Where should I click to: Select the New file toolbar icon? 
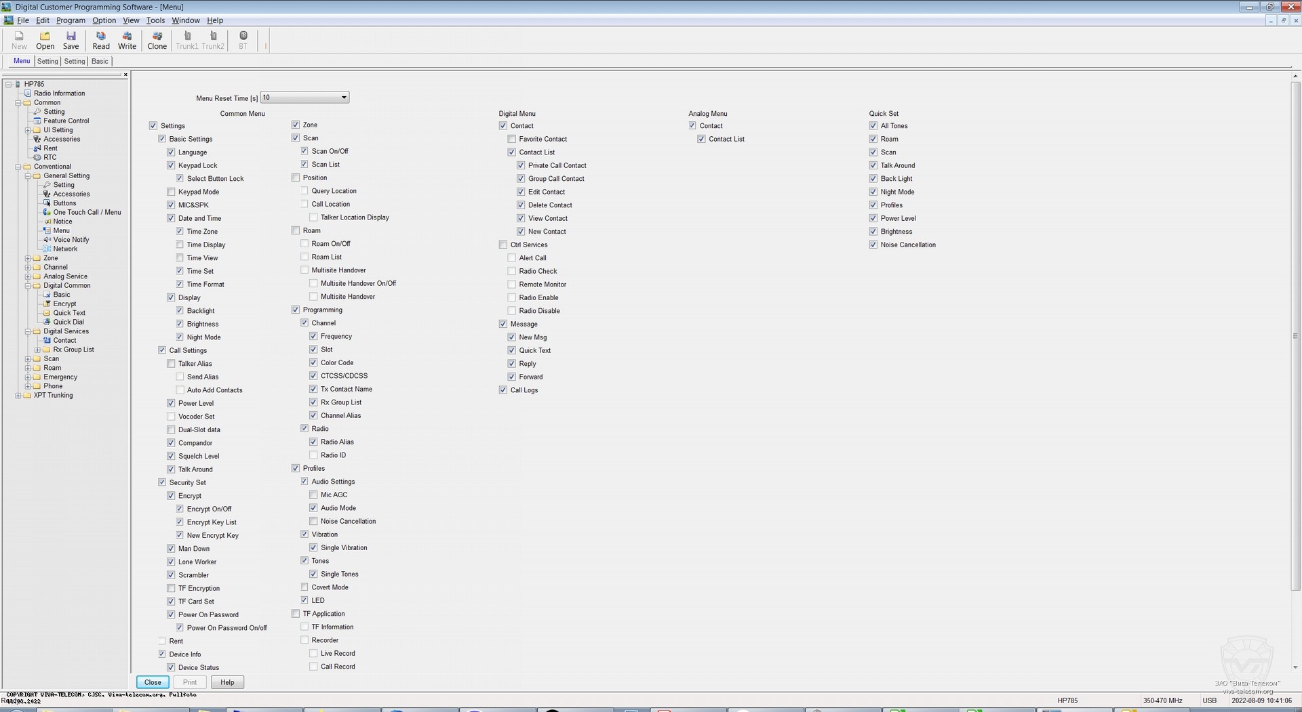pos(19,40)
